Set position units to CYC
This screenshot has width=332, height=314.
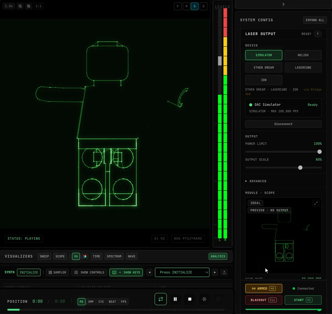click(101, 302)
